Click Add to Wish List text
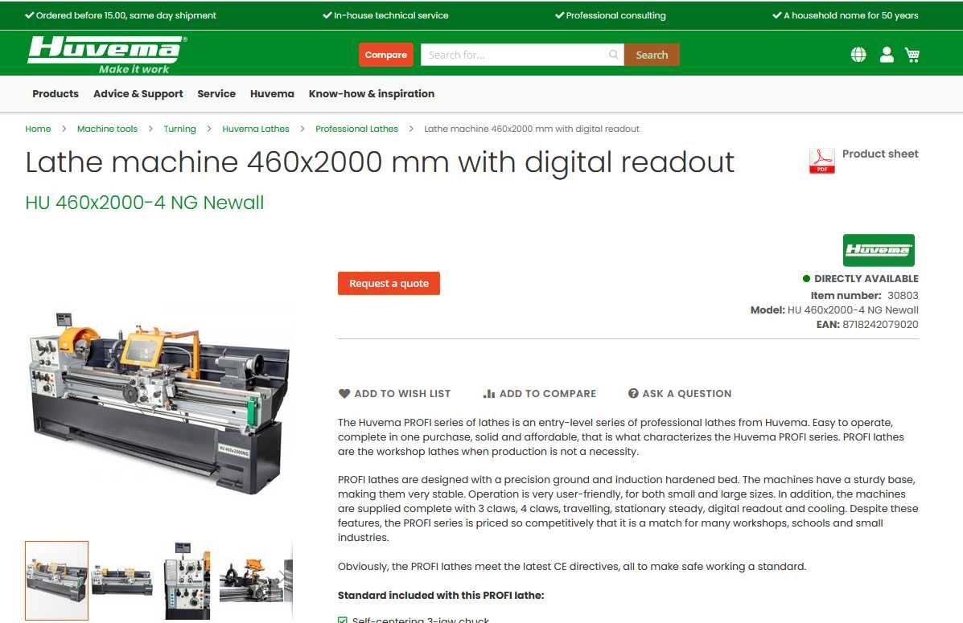 (402, 393)
